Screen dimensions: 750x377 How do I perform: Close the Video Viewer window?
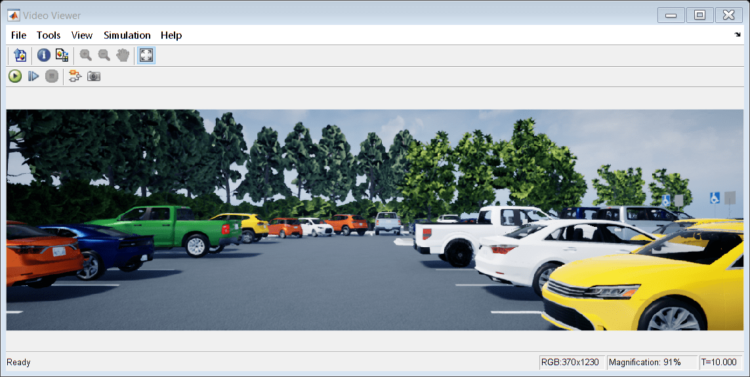click(728, 15)
